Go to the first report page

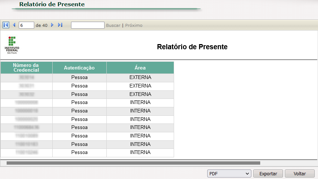point(6,25)
